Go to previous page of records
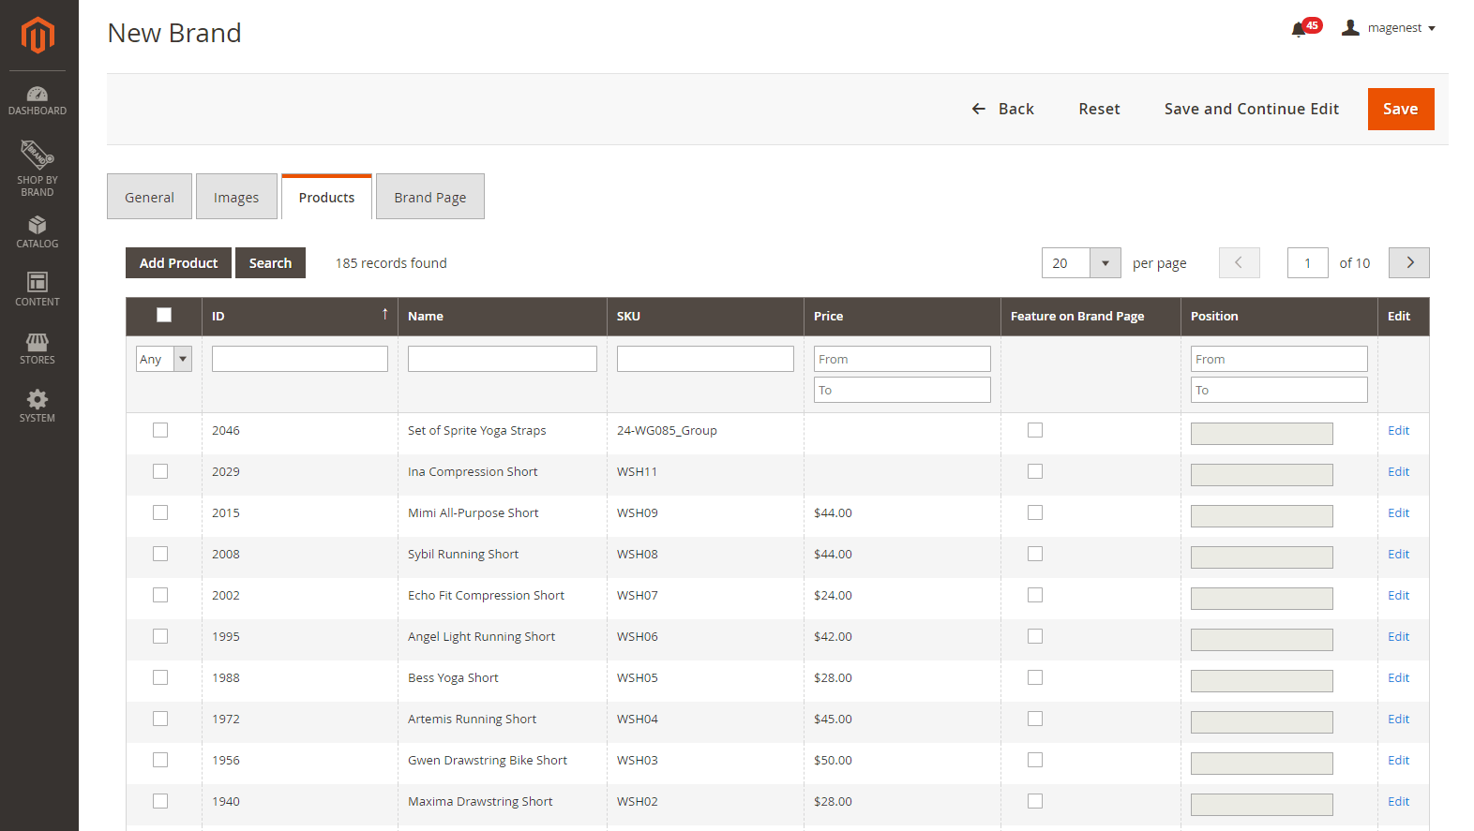Screen dimensions: 1474x831 1240,263
